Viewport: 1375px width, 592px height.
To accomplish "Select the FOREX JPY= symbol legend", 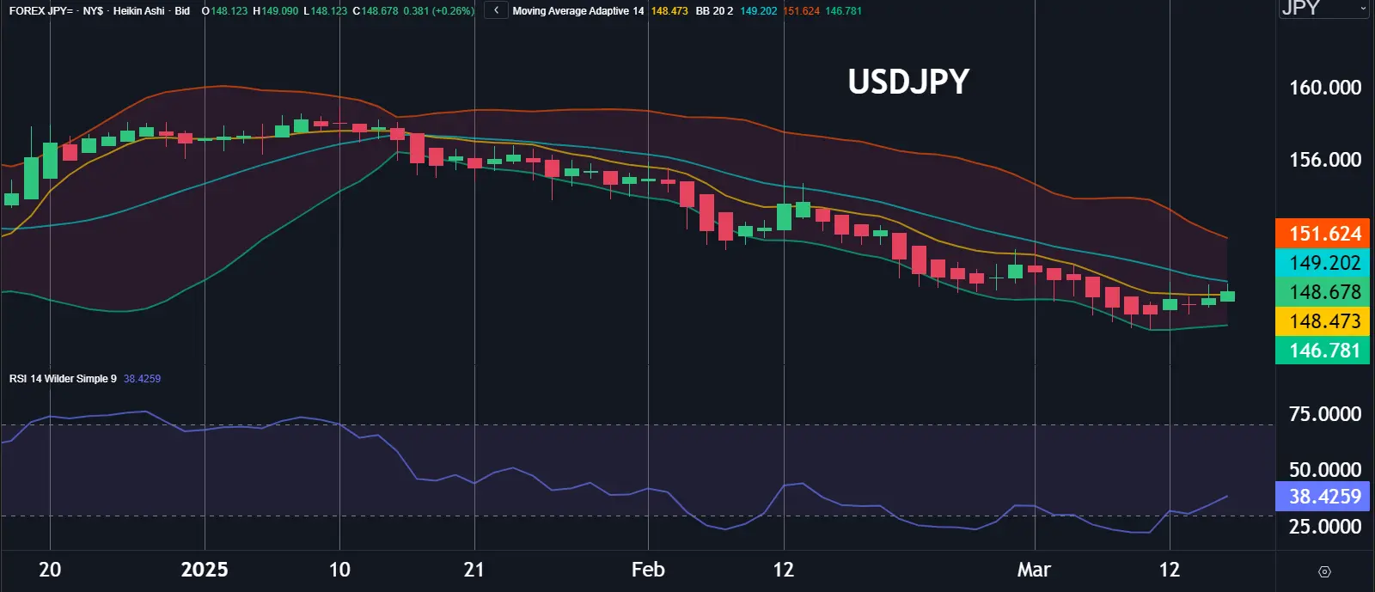I will [x=41, y=11].
